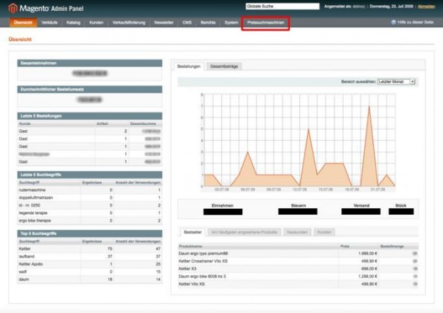443x313 pixels.
Task: Select the Bestseller tab
Action: coord(193,232)
